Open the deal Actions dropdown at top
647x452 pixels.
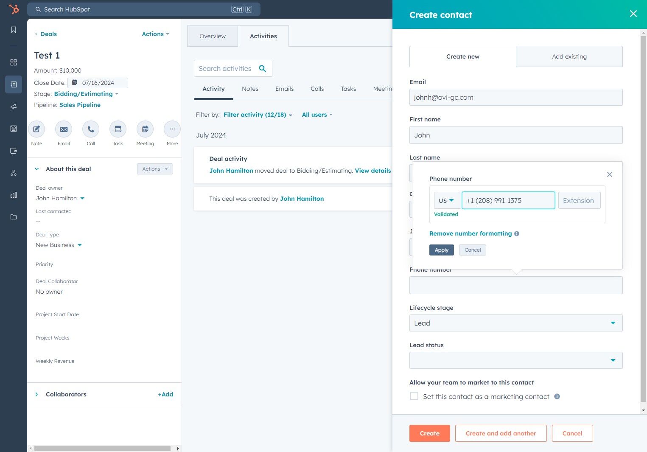[x=155, y=34]
